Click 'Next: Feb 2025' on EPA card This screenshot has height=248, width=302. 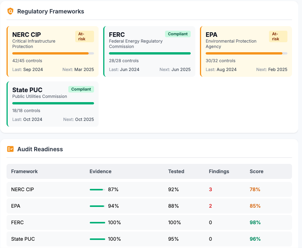(x=272, y=69)
